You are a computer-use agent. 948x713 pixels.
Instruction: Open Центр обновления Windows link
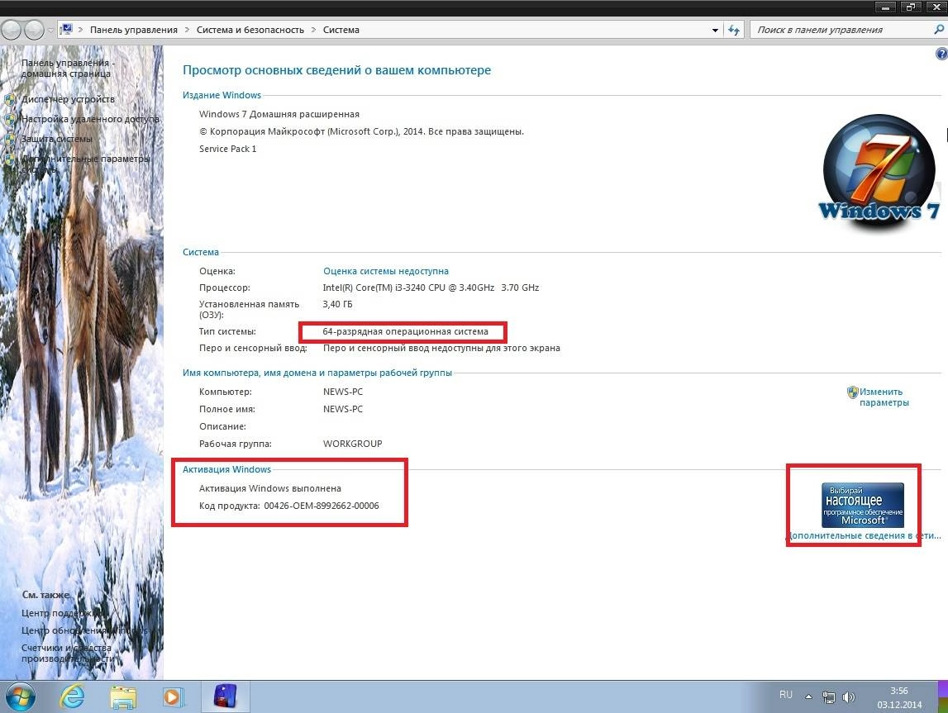pos(84,630)
